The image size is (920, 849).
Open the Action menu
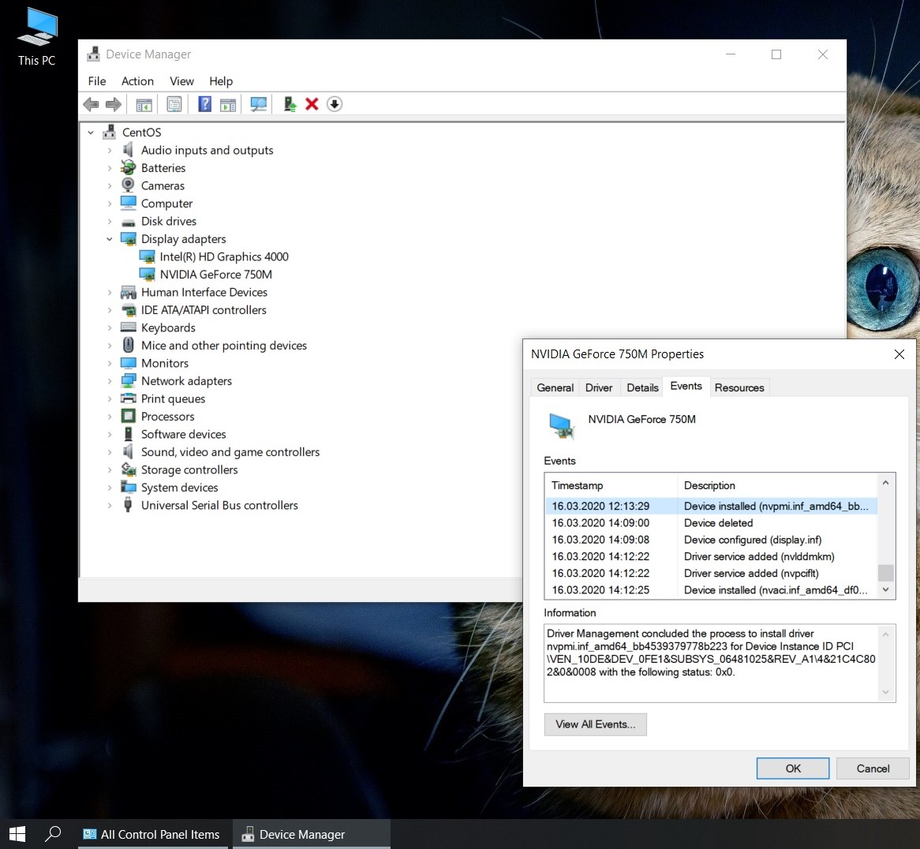point(137,81)
